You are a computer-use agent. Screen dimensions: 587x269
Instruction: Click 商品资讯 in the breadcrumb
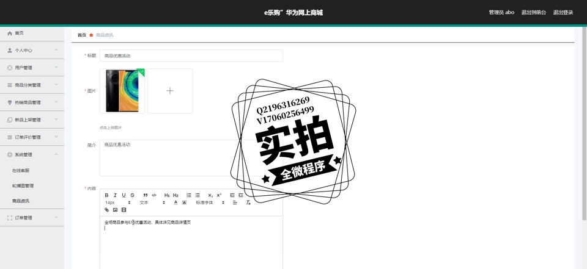click(x=105, y=35)
